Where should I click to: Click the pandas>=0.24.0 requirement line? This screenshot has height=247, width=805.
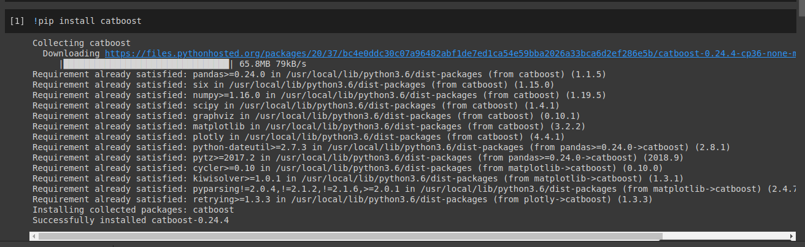(x=319, y=74)
